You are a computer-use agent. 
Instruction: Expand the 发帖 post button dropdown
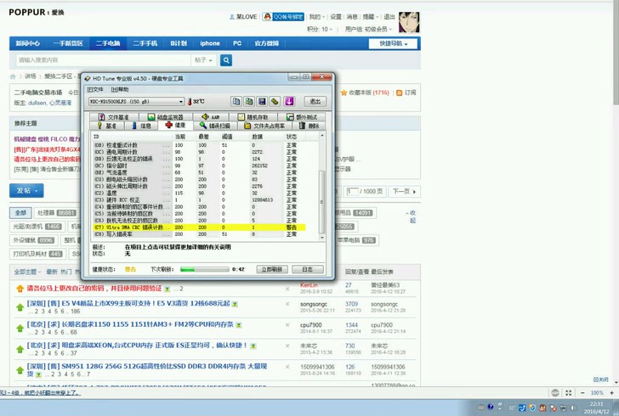coord(26,191)
